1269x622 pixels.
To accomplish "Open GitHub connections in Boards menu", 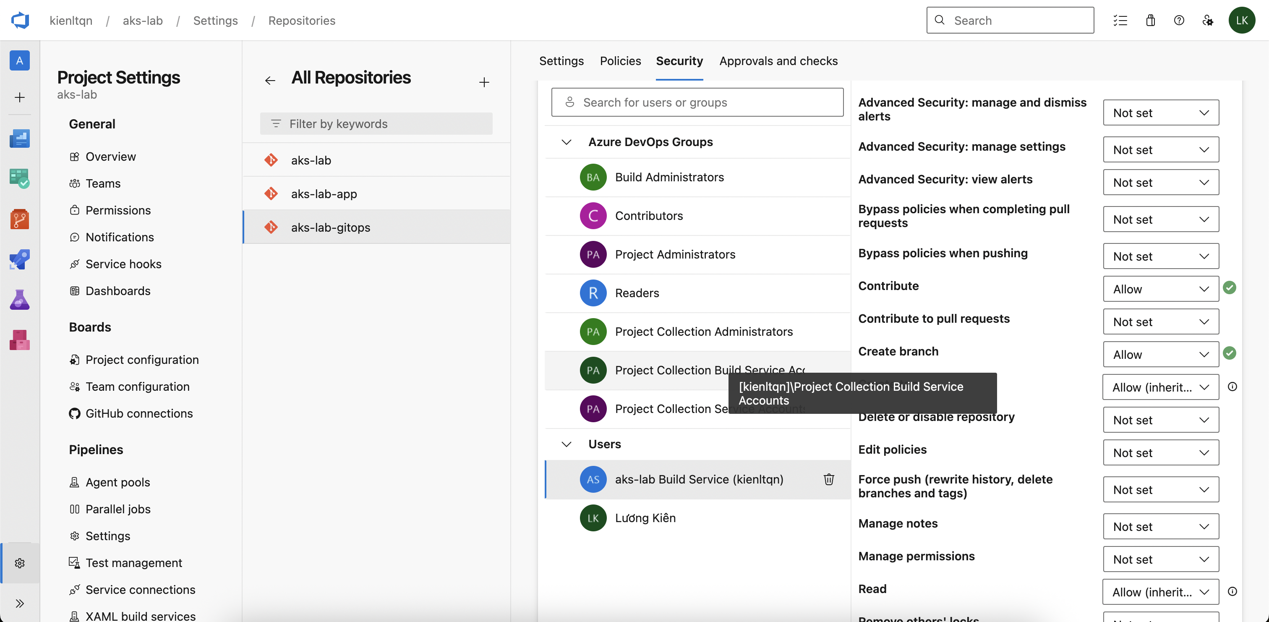I will coord(139,413).
